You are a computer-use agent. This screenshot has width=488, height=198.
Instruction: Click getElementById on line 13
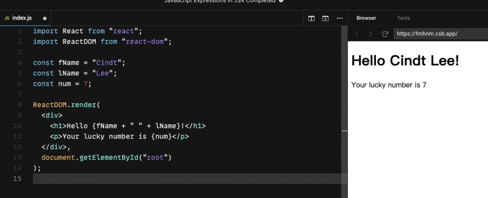coord(109,158)
